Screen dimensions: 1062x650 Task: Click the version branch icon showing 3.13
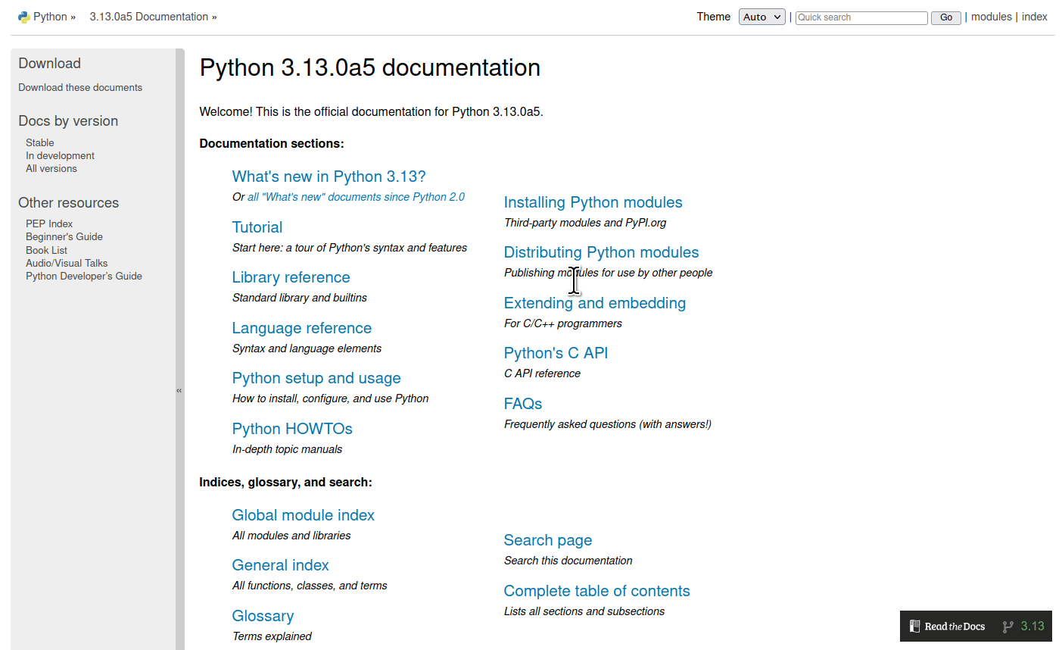tap(1007, 627)
